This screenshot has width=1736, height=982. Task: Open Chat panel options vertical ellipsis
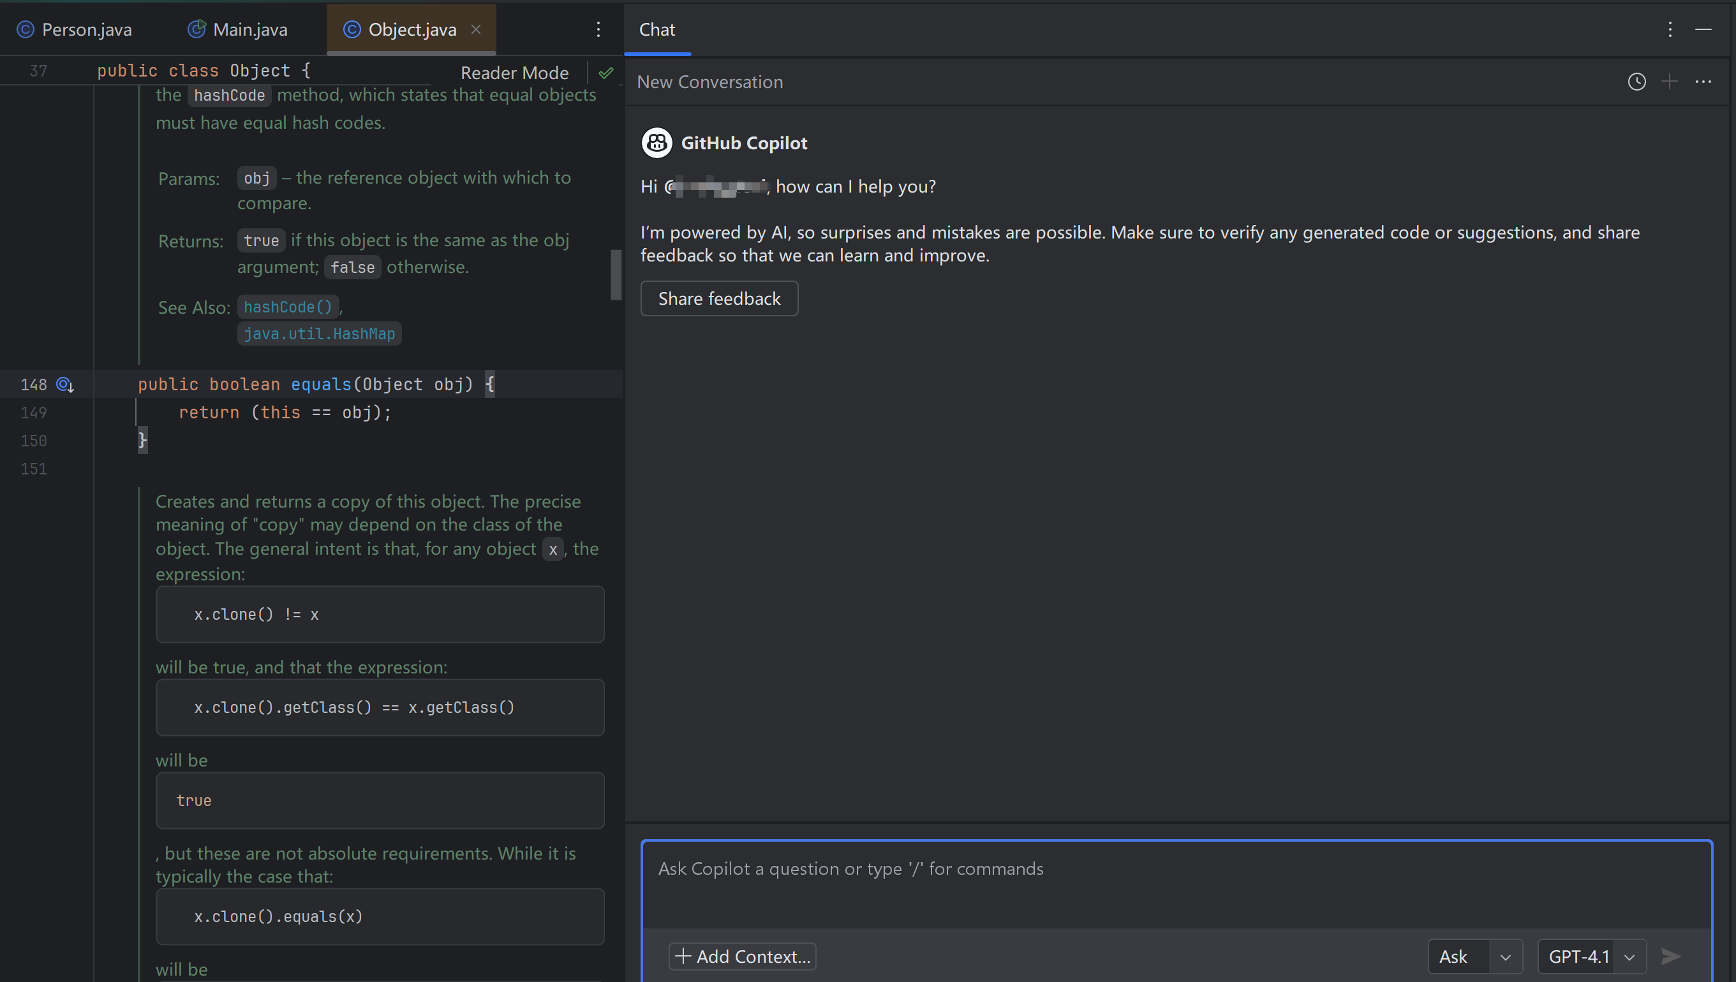(x=1670, y=29)
